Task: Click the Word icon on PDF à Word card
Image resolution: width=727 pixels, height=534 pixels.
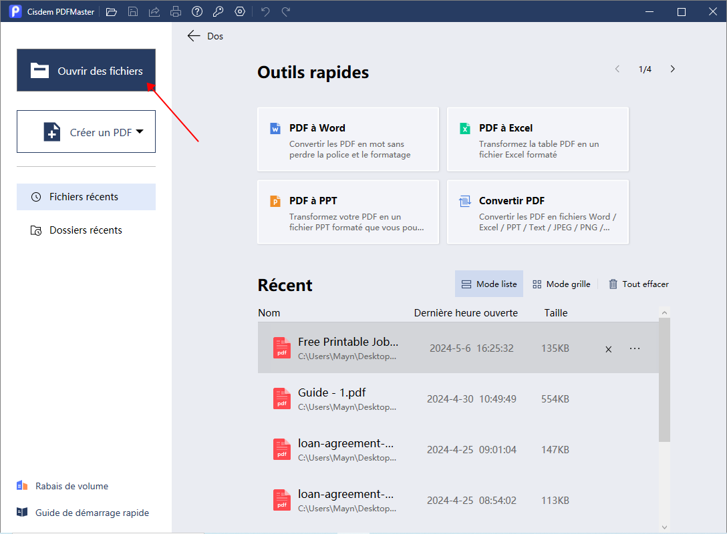Action: click(x=275, y=128)
